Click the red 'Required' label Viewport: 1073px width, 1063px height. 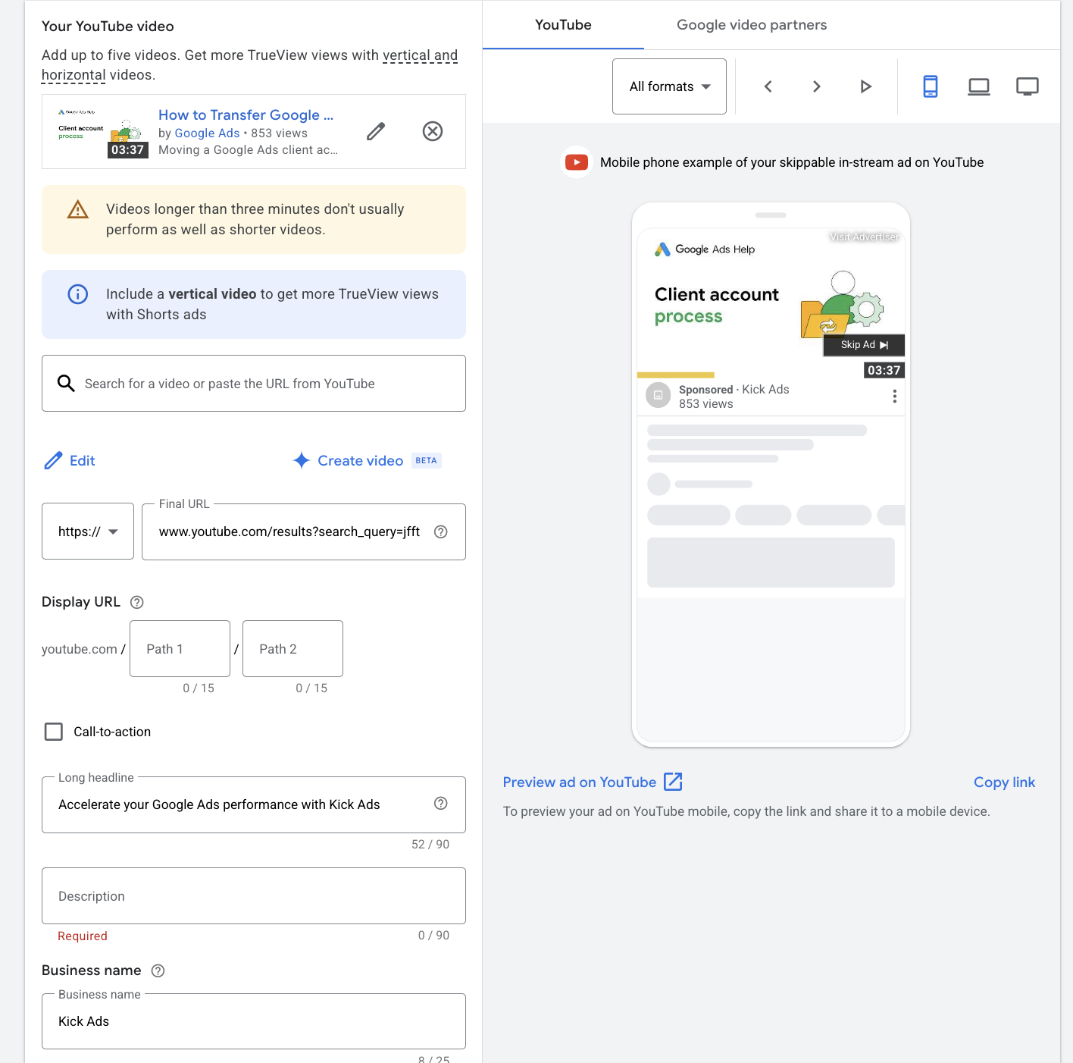[83, 936]
